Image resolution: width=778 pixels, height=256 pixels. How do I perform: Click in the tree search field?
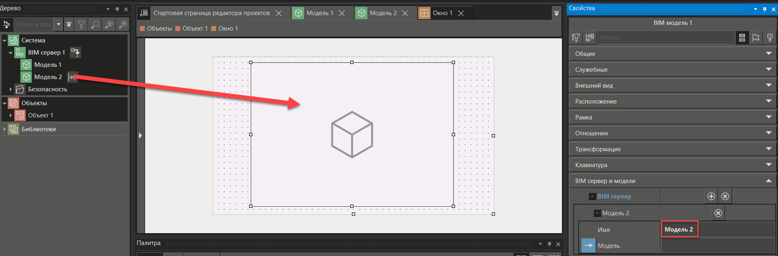pyautogui.click(x=34, y=24)
